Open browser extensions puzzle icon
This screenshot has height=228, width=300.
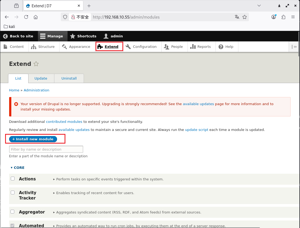pos(283,17)
